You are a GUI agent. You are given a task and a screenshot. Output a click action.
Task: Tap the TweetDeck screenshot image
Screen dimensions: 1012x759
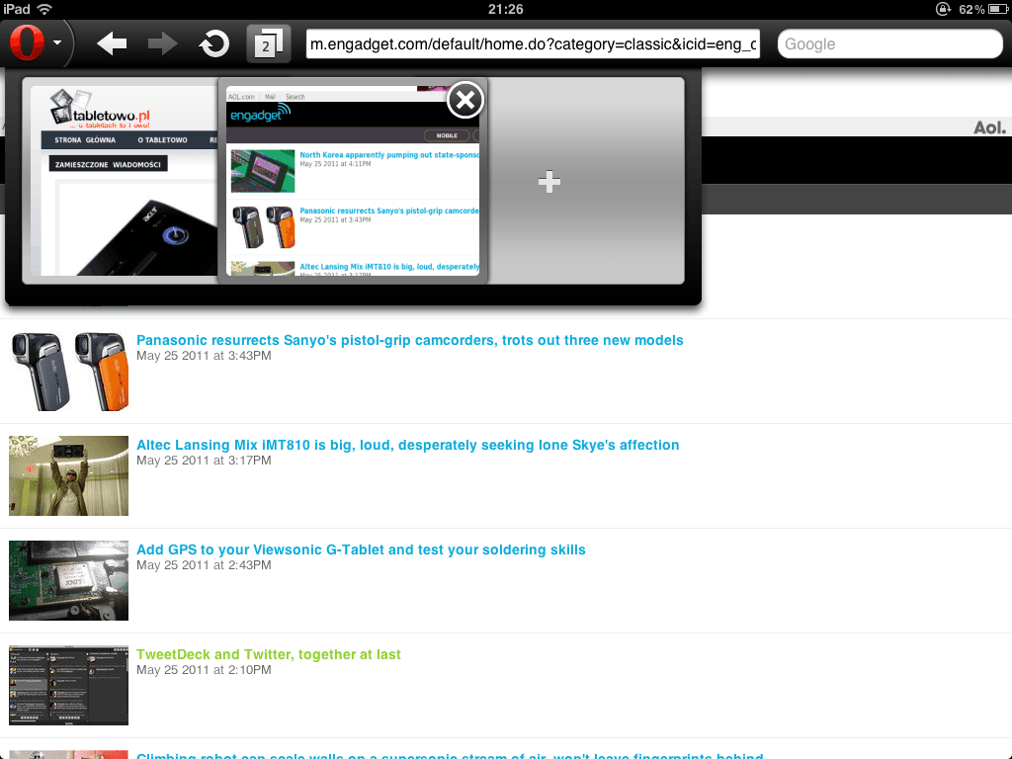(x=68, y=685)
